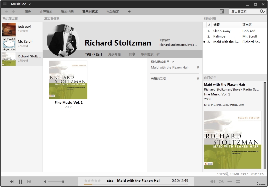Expand the MusicBee title dropdown arrow
The height and width of the screenshot is (187, 268).
click(x=30, y=4)
